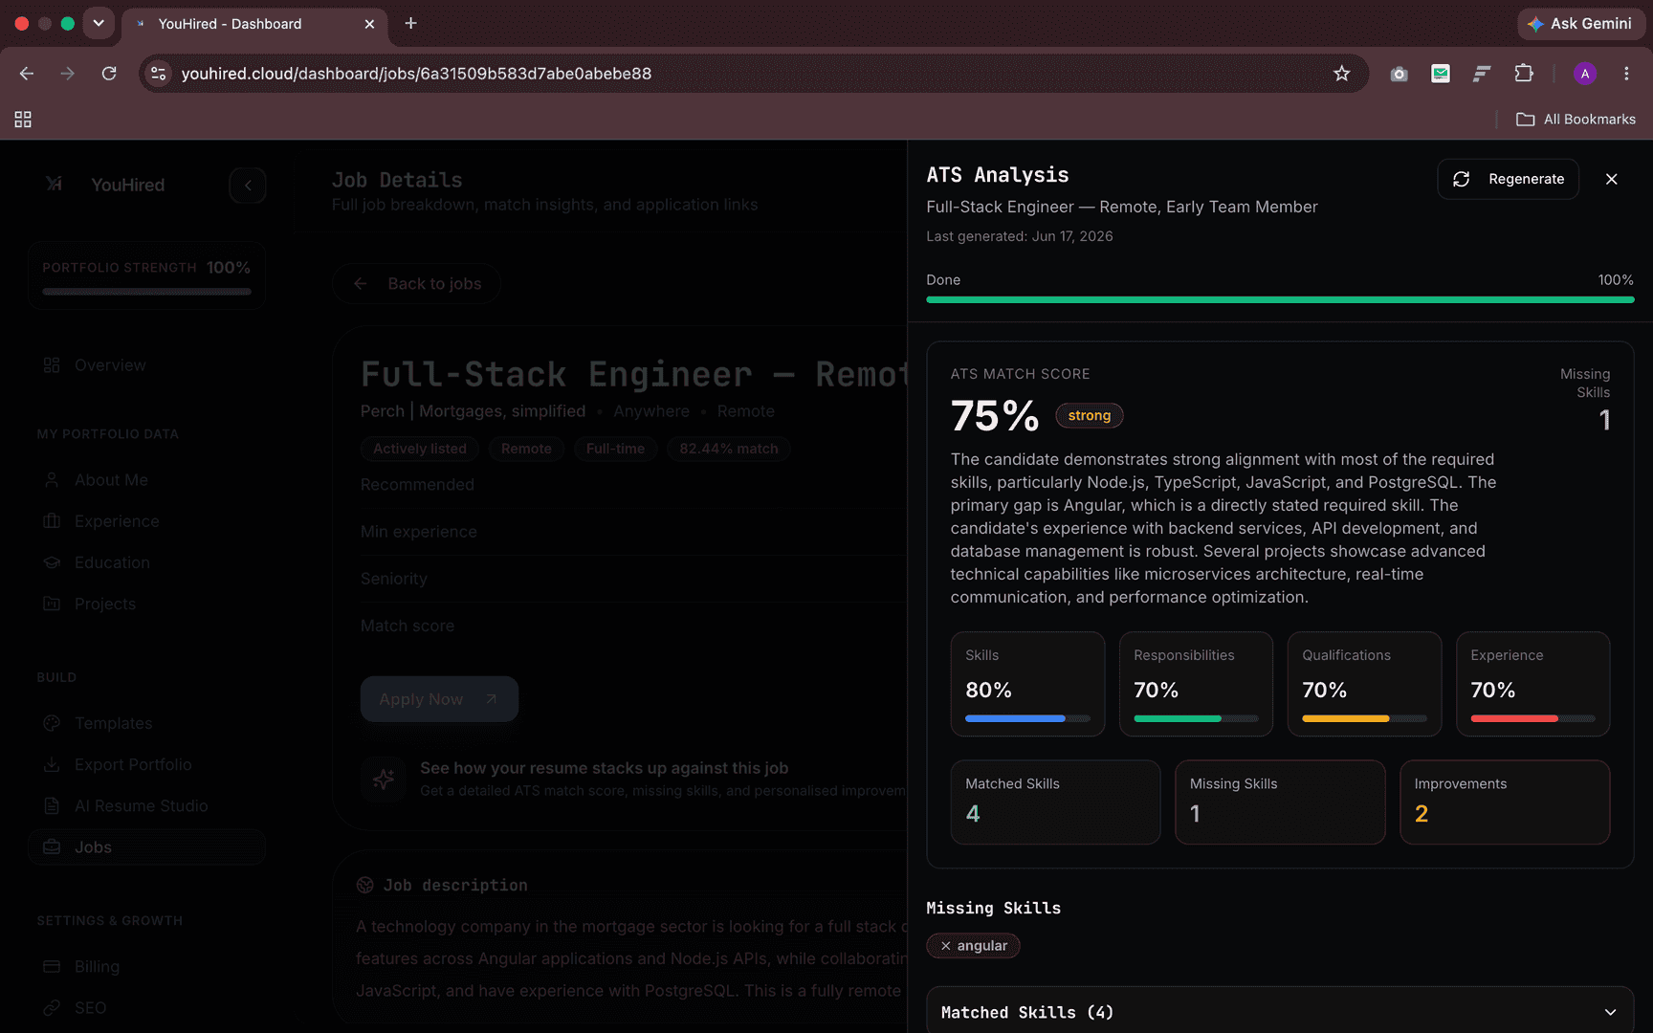1653x1033 pixels.
Task: Click the About Me person icon
Action: tap(52, 480)
